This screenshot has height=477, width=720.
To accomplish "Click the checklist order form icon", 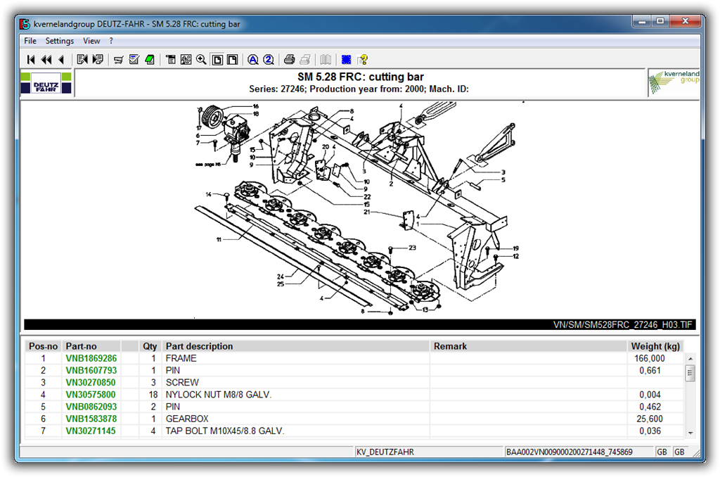I will [x=134, y=59].
